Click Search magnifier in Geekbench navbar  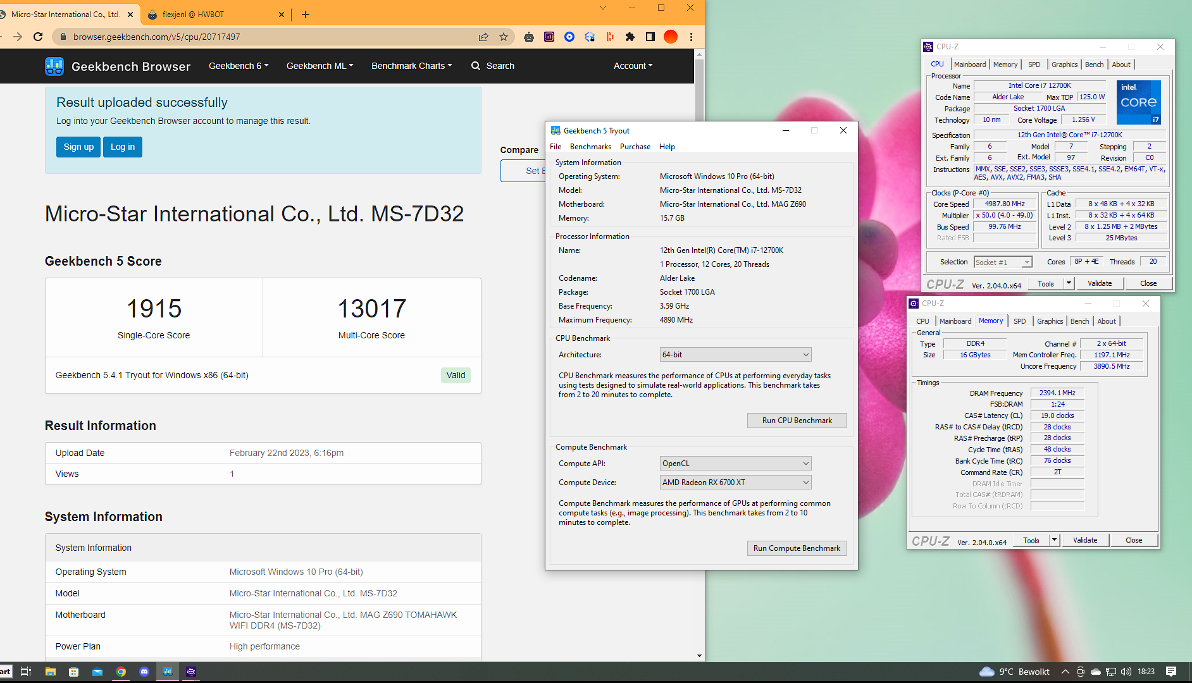tap(476, 66)
